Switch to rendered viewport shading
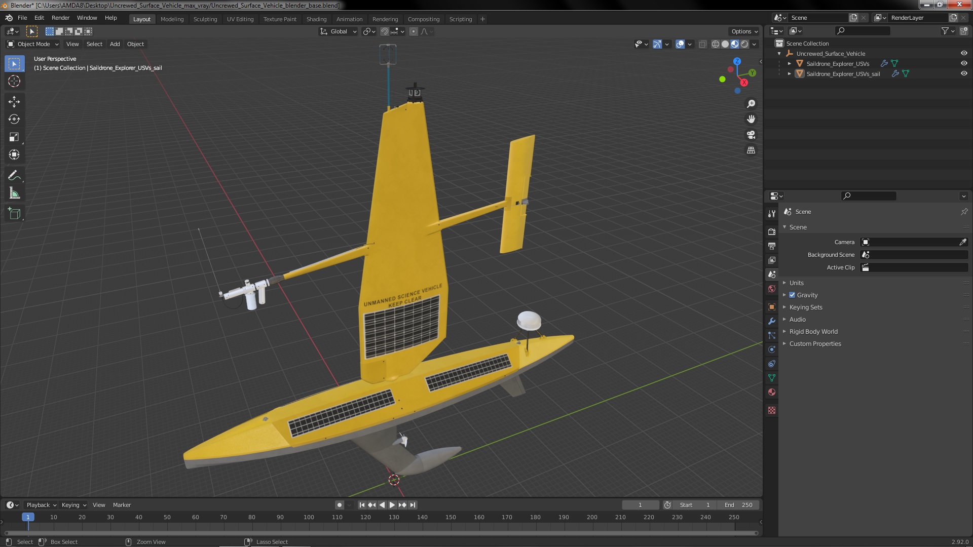The image size is (973, 547). click(744, 44)
